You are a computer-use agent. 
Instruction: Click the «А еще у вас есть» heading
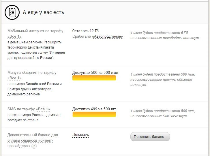click(43, 12)
